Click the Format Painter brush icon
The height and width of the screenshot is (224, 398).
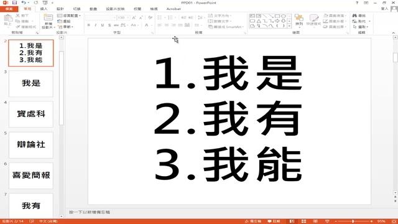tap(18, 27)
